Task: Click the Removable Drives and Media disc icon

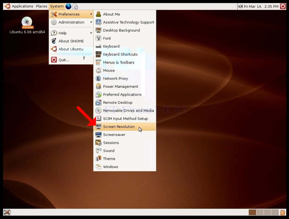Action: pos(98,111)
